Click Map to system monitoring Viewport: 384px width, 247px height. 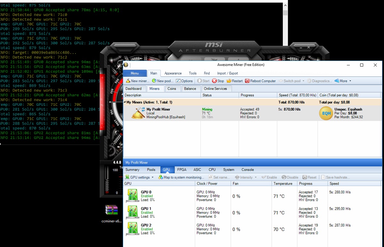181,177
